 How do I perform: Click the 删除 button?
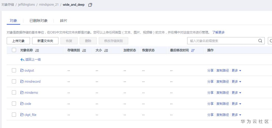point(88,41)
